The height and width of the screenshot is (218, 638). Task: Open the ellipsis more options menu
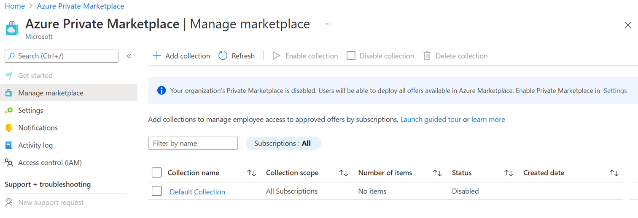pos(328,24)
